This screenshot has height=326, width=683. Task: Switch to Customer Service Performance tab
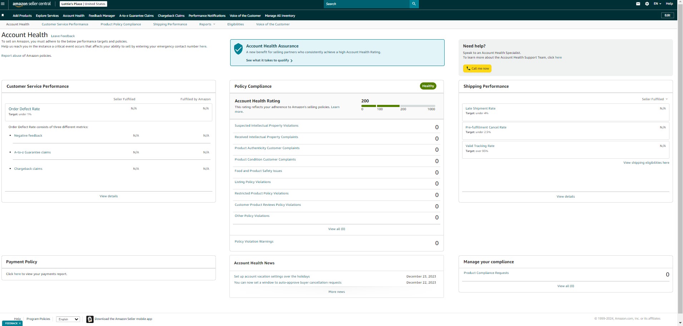pos(65,24)
